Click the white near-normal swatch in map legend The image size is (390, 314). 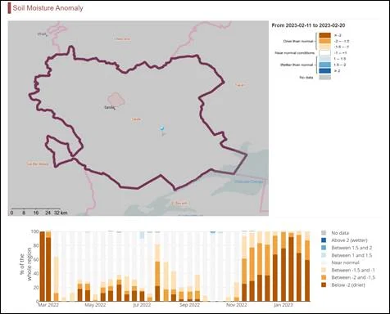[325, 53]
